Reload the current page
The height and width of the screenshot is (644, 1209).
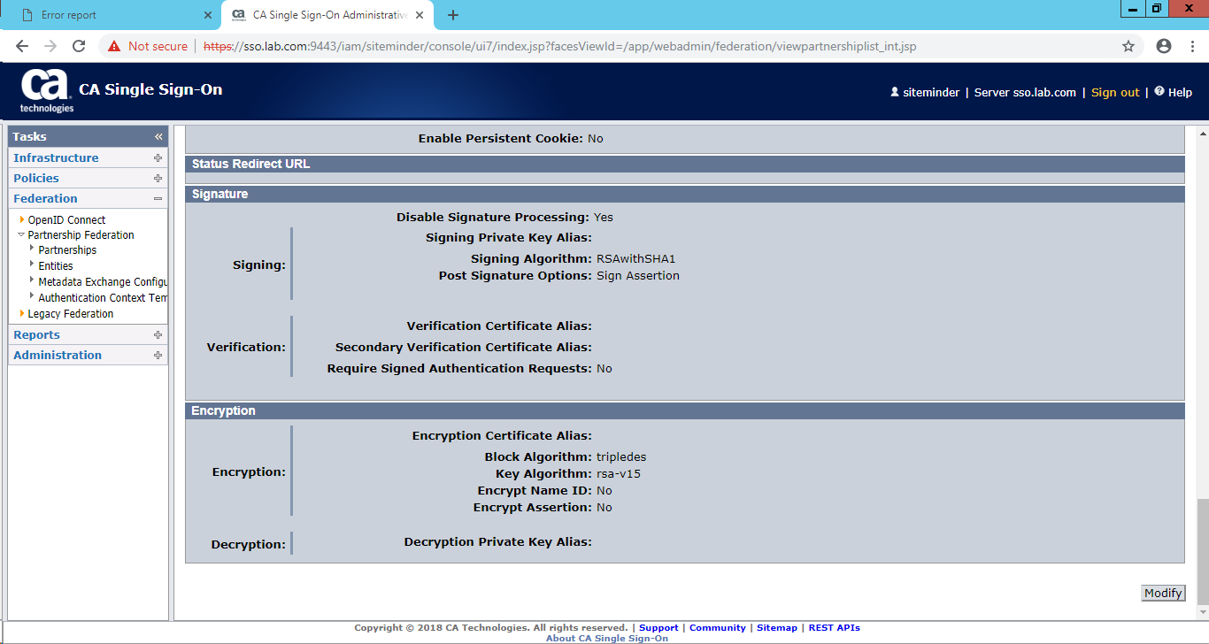click(x=79, y=46)
